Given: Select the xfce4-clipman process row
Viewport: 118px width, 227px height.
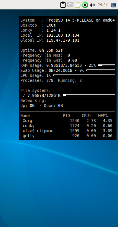Looking at the screenshot, I should click(x=68, y=131).
